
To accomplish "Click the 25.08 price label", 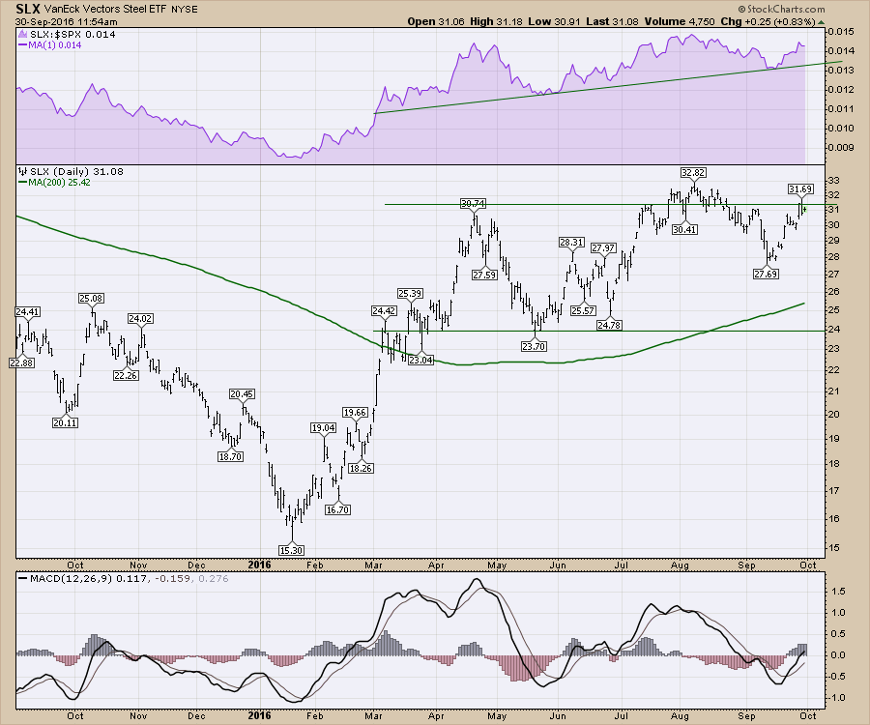I will point(92,299).
